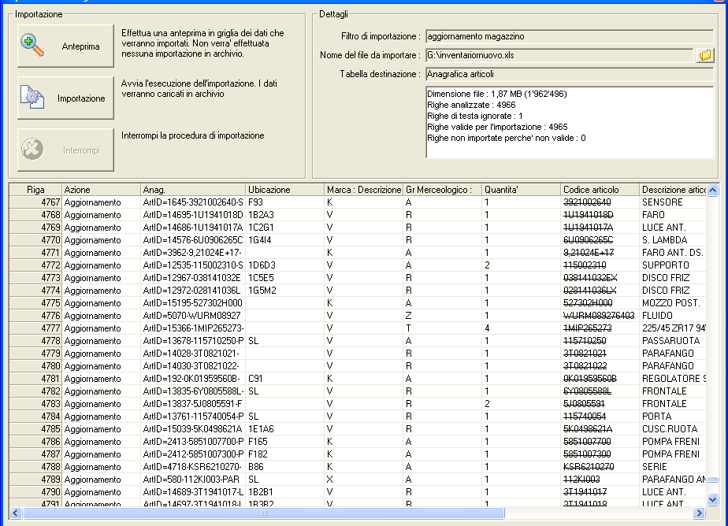Click the Azione column header

[x=101, y=189]
